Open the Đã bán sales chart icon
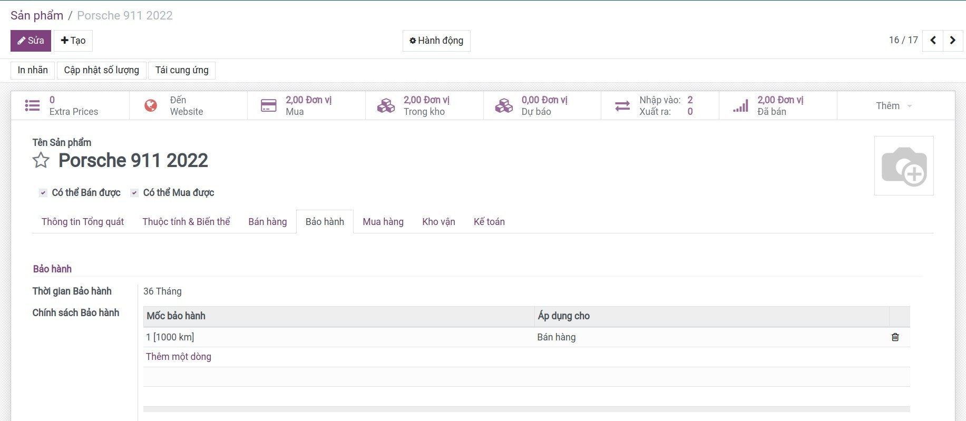Image resolution: width=966 pixels, height=421 pixels. [x=740, y=106]
